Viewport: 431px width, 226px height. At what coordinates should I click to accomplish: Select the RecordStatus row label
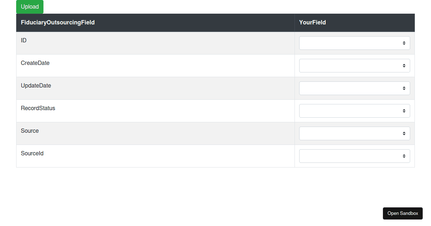38,108
